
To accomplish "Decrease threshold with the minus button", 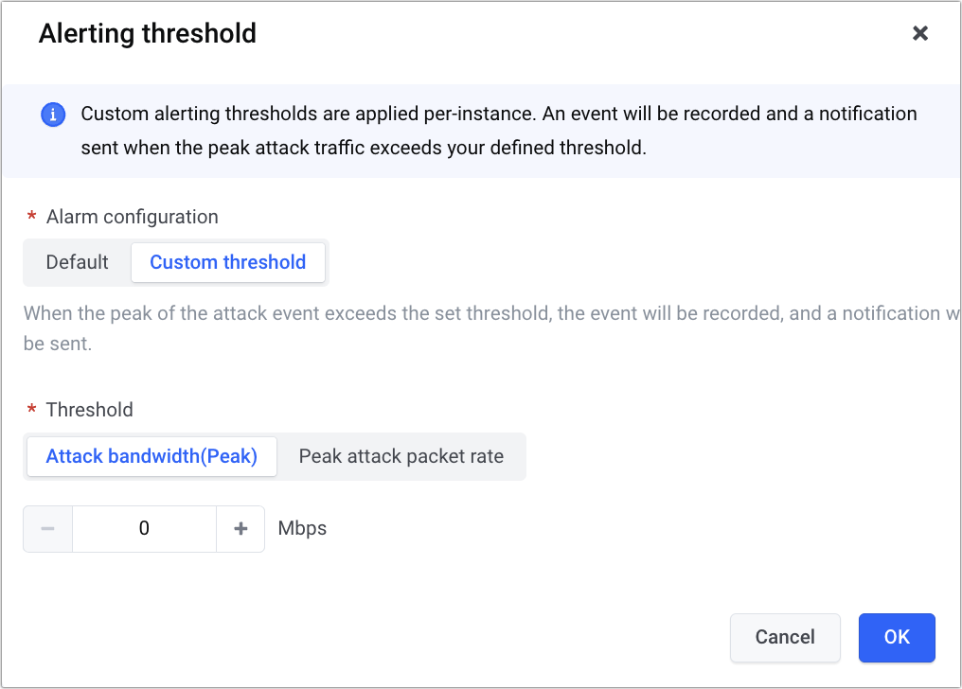I will coord(48,529).
